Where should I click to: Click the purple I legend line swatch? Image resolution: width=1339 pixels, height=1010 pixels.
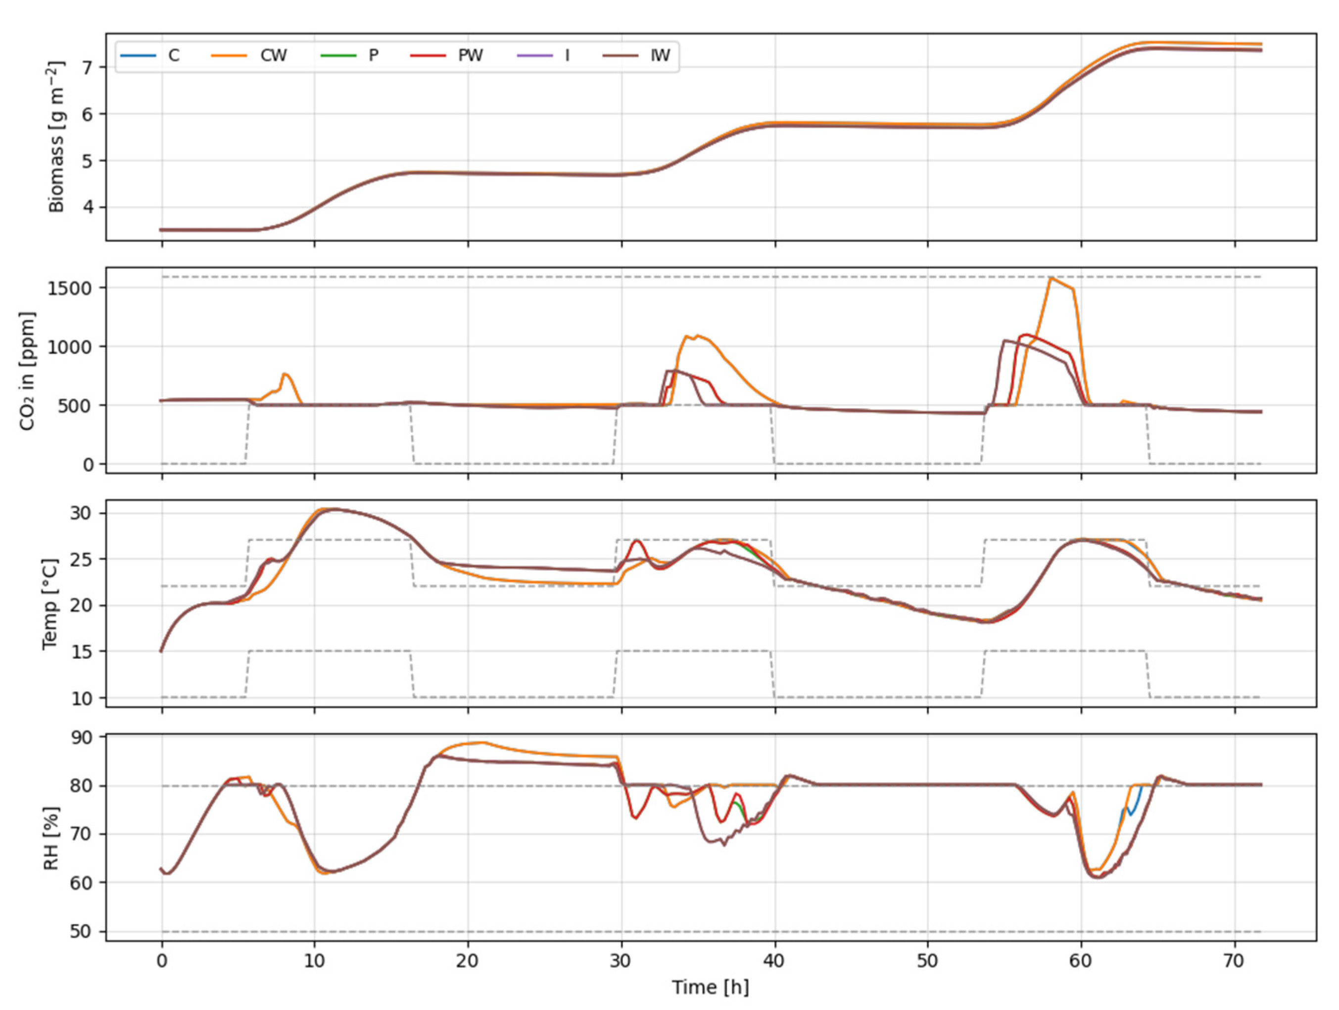(535, 56)
